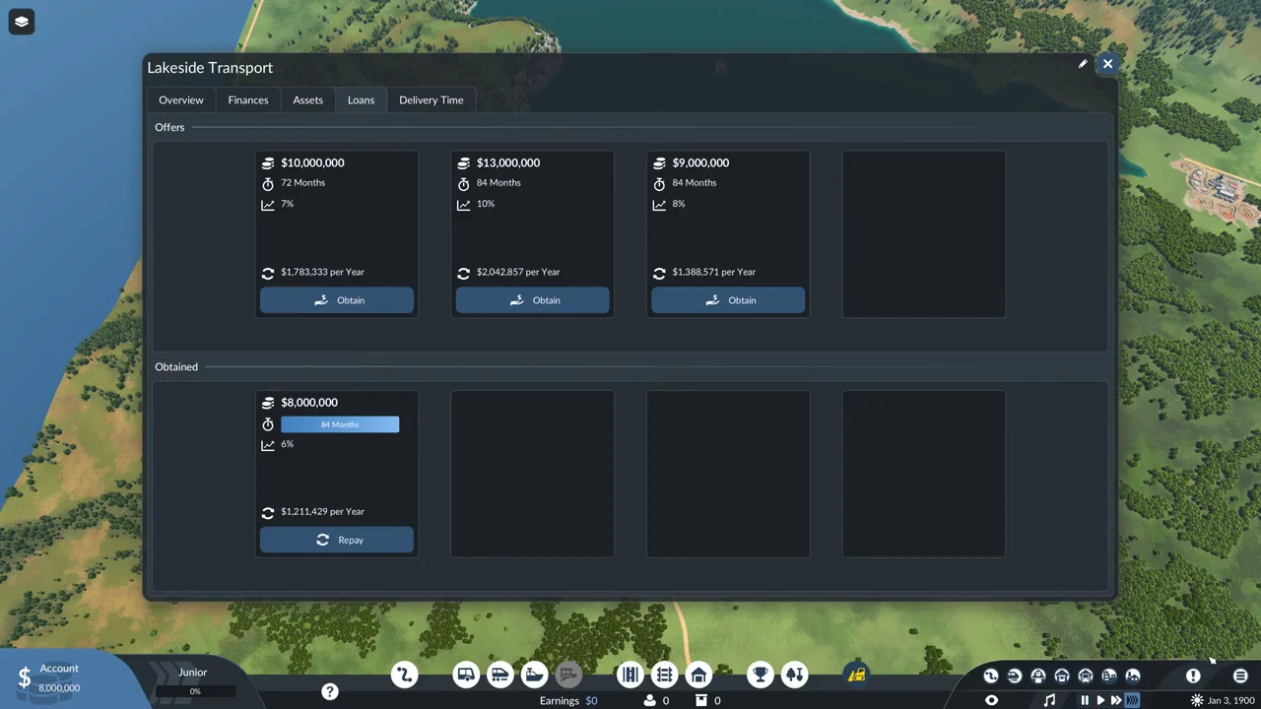
Task: Open the music player note icon
Action: point(1049,700)
